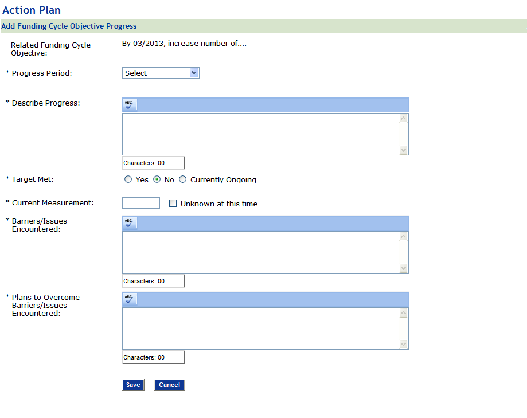The width and height of the screenshot is (527, 418).
Task: Click into the Current Measurement field
Action: 141,203
